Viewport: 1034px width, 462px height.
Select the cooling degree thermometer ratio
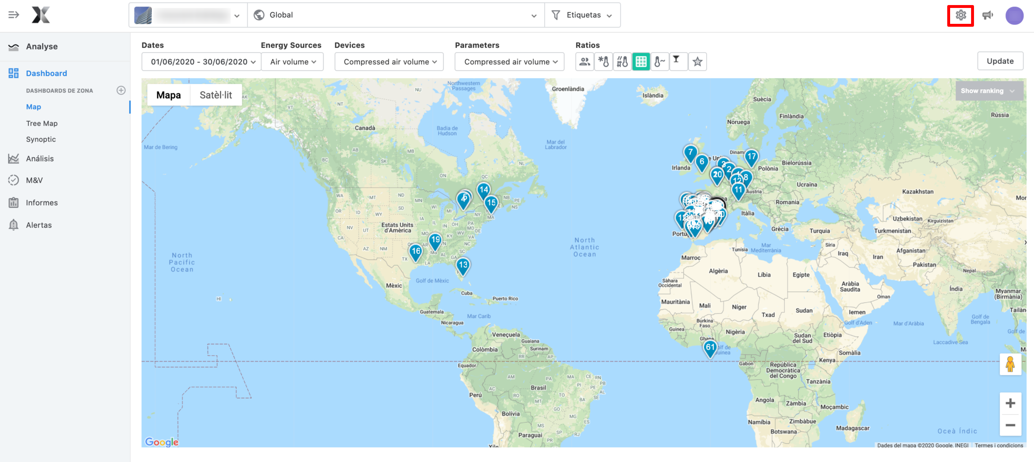[603, 62]
